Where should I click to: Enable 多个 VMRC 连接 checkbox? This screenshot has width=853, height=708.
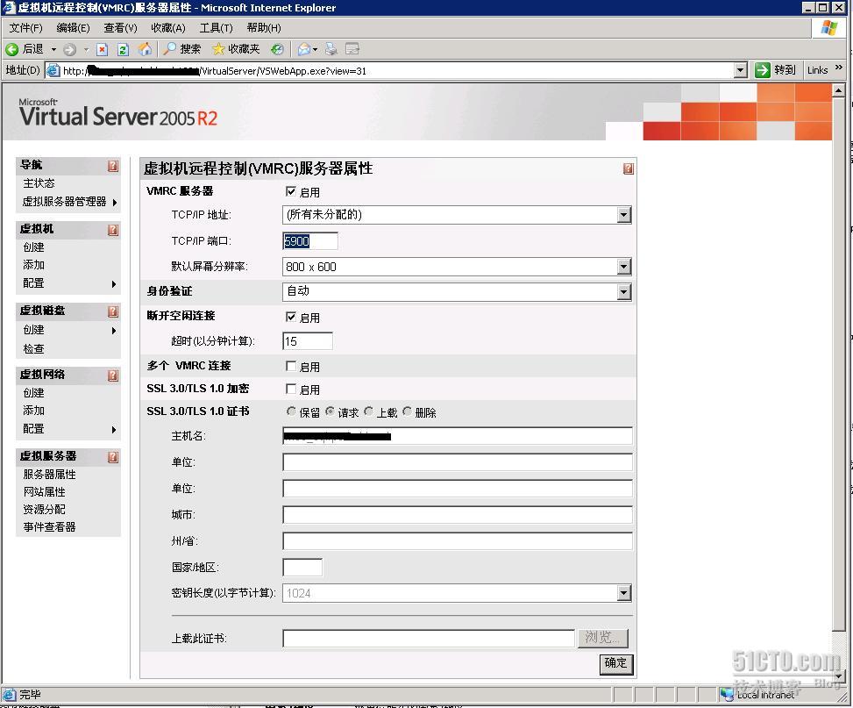290,366
